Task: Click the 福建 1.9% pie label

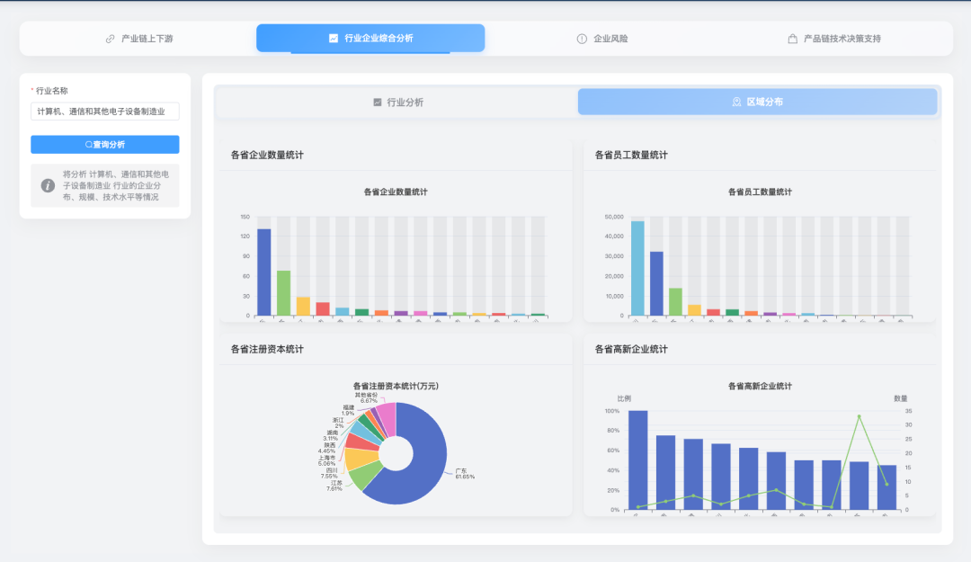Action: pyautogui.click(x=349, y=410)
